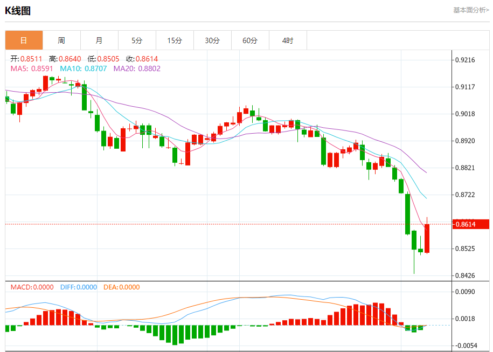The height and width of the screenshot is (352, 493).
Task: Click the MA20: 0.8802 legend
Action: tap(137, 68)
